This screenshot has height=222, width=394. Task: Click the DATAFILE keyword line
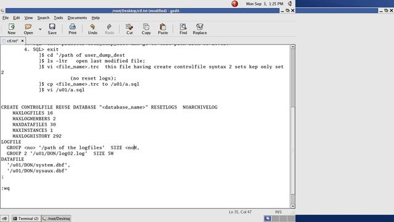[12, 159]
